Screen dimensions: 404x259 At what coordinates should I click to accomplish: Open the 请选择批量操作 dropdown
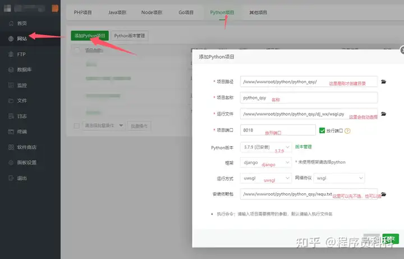(104, 126)
